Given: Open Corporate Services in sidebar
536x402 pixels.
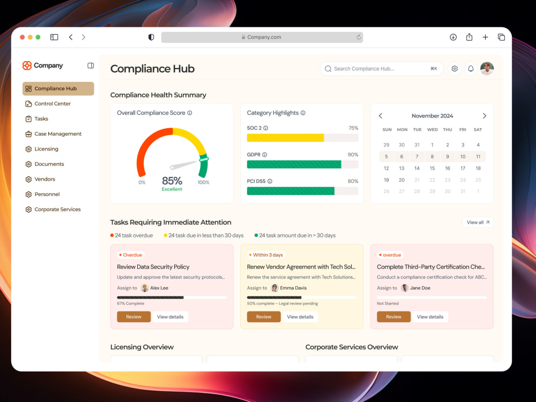Looking at the screenshot, I should [58, 209].
